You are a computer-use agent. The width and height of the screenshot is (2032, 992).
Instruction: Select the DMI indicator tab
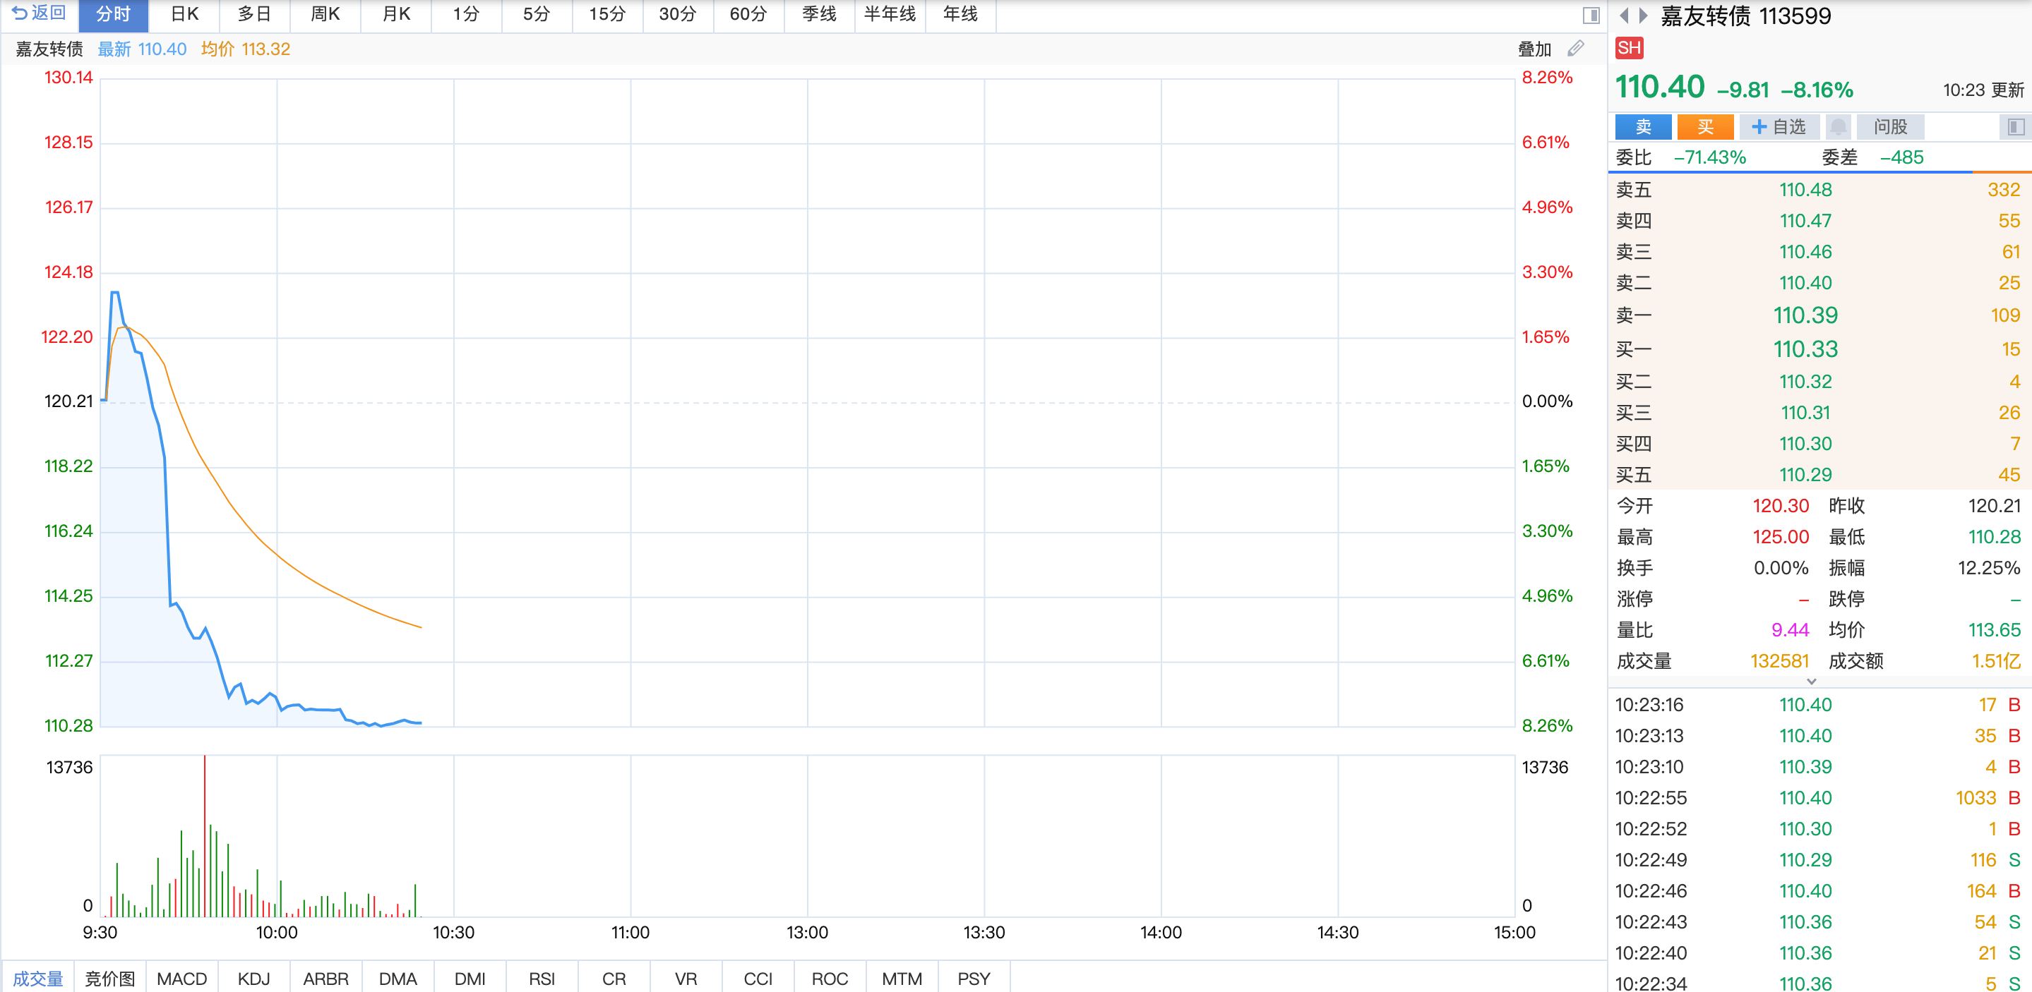coord(470,979)
